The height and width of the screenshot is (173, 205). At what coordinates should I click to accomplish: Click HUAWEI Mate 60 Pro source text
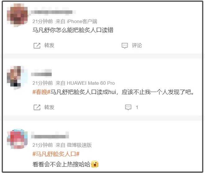[91, 83]
